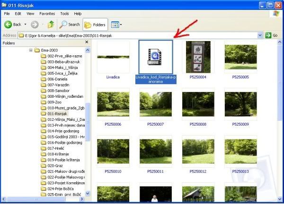Click the folder tree vertical scrollbar thumb
Image resolution: width=284 pixels, height=204 pixels.
[88, 122]
